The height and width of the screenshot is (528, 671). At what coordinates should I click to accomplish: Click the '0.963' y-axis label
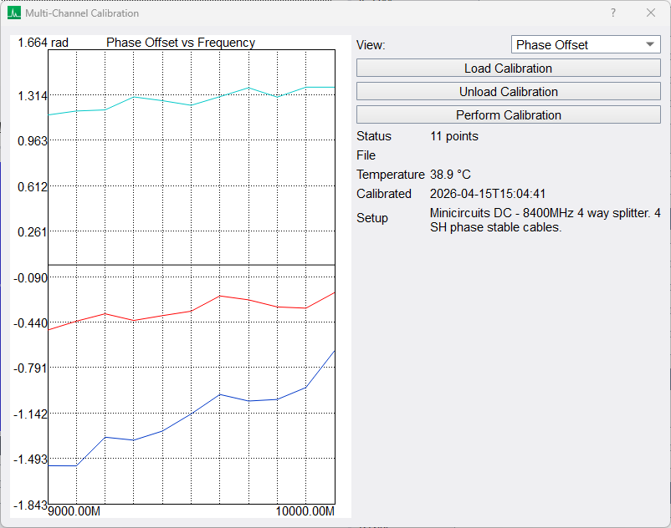[x=32, y=141]
